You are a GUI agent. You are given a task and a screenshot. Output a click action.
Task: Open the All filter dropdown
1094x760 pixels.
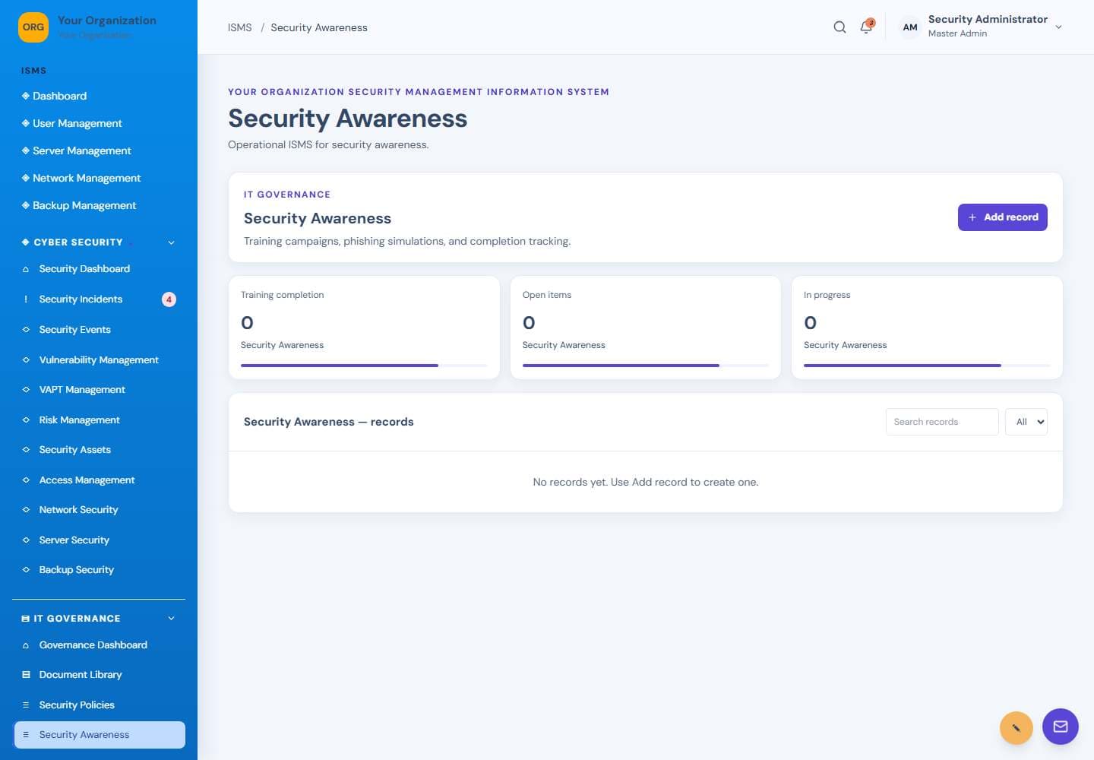(x=1026, y=422)
